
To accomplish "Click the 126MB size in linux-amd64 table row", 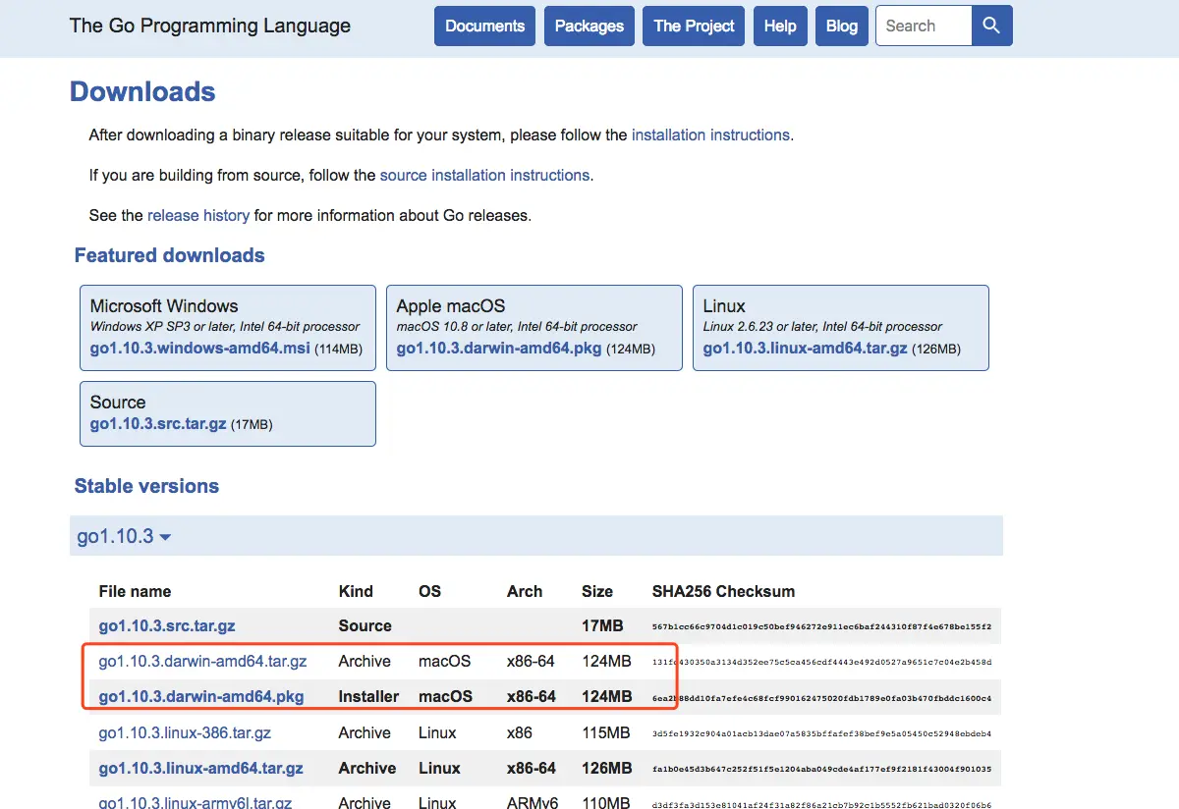I will [606, 768].
